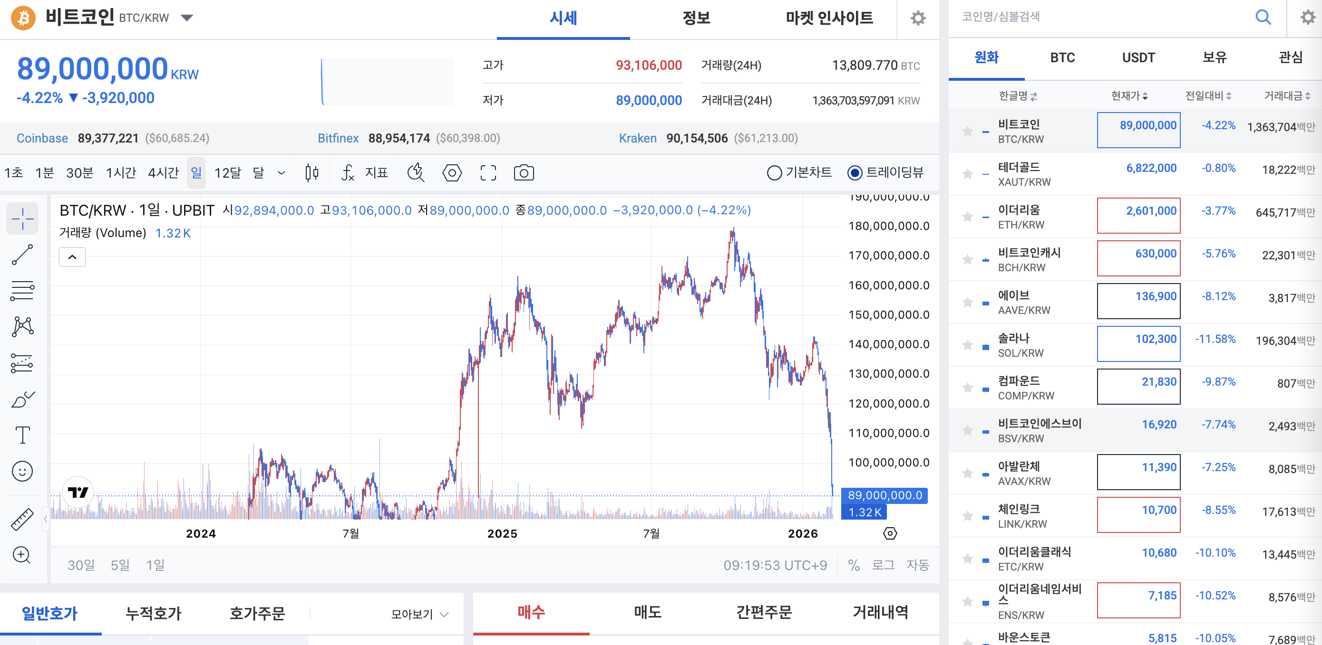1322x645 pixels.
Task: Expand more chart interval options
Action: click(281, 173)
